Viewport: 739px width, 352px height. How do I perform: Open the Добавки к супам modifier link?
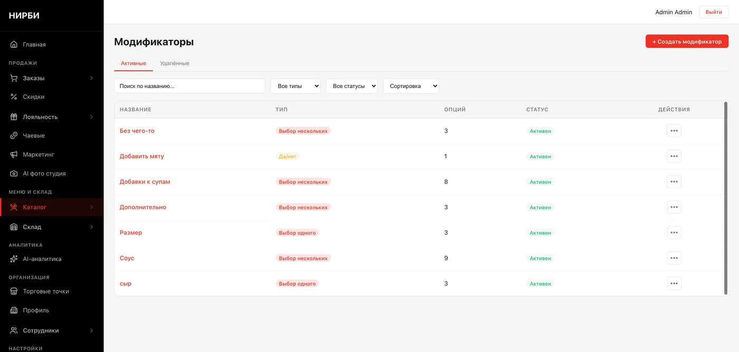coord(145,182)
